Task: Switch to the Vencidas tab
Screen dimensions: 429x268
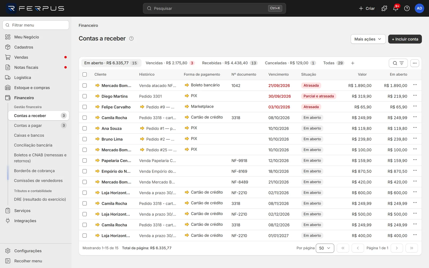Action: [170, 63]
